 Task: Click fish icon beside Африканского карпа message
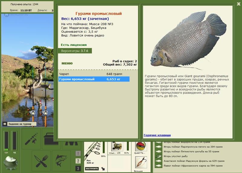point(159,166)
